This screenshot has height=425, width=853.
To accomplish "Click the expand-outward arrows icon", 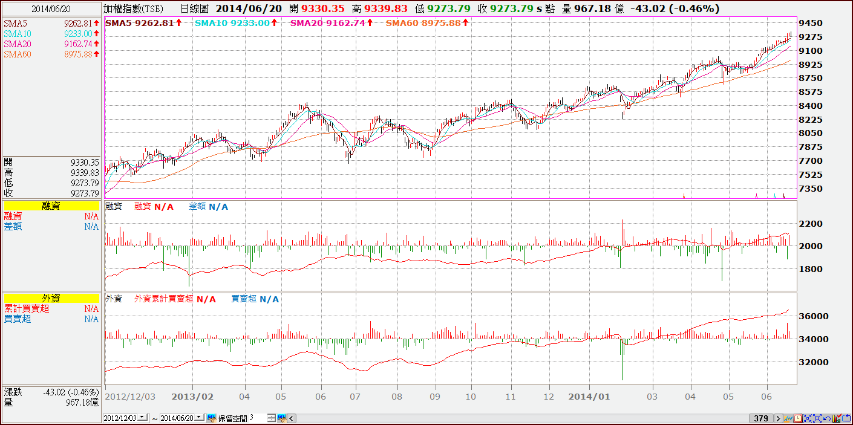I will click(x=817, y=418).
